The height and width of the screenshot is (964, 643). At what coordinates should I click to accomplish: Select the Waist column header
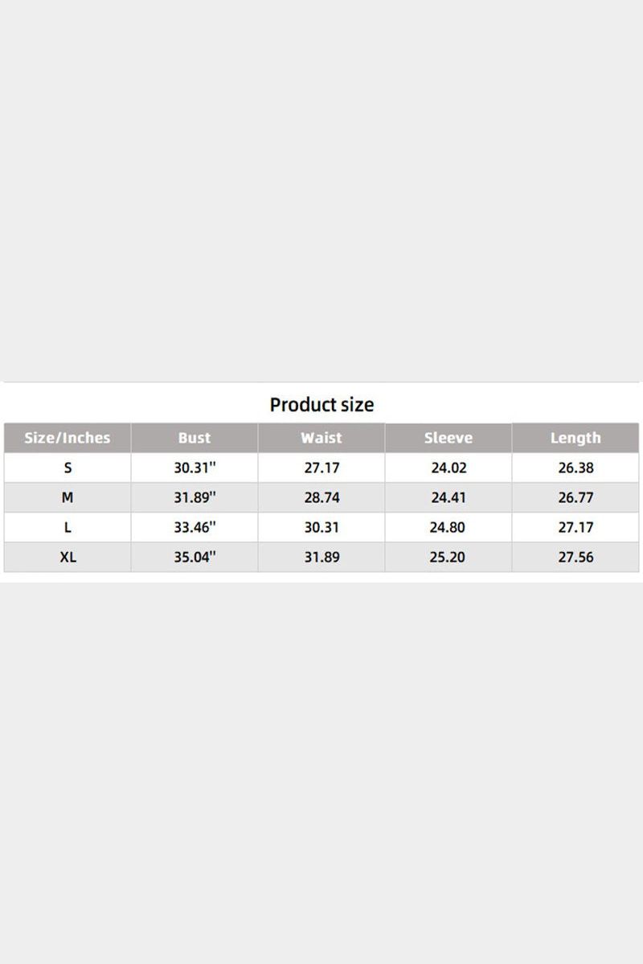point(321,438)
